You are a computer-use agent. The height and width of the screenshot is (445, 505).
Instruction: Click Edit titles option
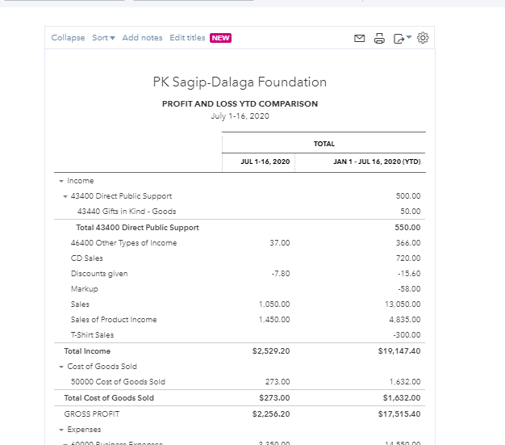pos(187,38)
